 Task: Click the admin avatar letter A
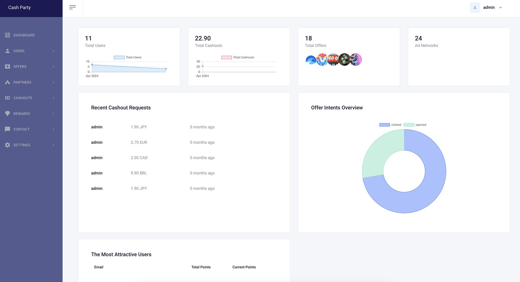(x=475, y=8)
